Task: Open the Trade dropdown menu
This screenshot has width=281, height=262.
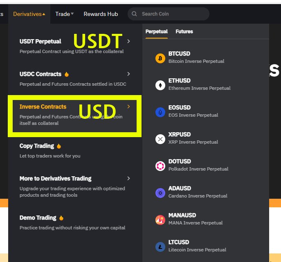Action: coord(65,14)
